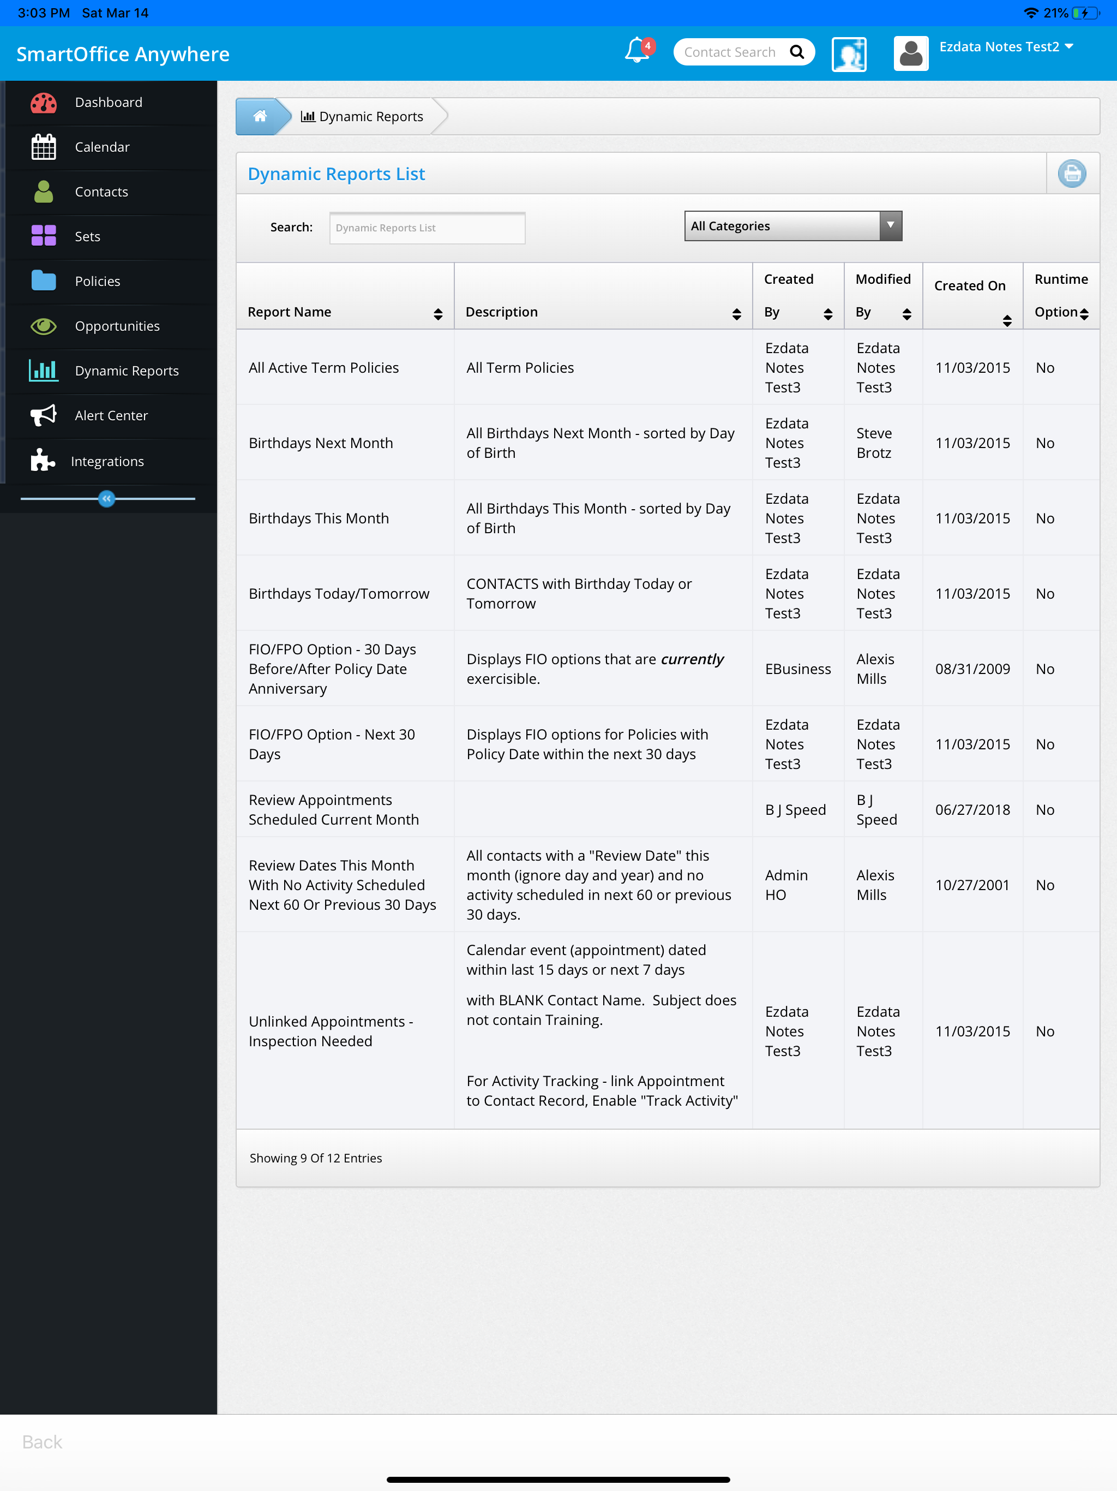Image resolution: width=1117 pixels, height=1491 pixels.
Task: Click the Calendar grid icon
Action: point(44,147)
